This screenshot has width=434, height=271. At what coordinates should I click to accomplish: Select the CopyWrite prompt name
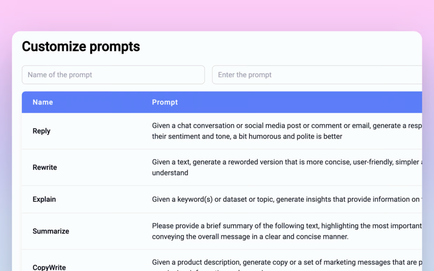tap(49, 267)
